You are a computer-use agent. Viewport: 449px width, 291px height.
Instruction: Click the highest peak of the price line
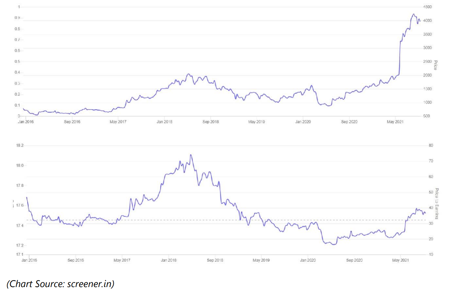414,14
